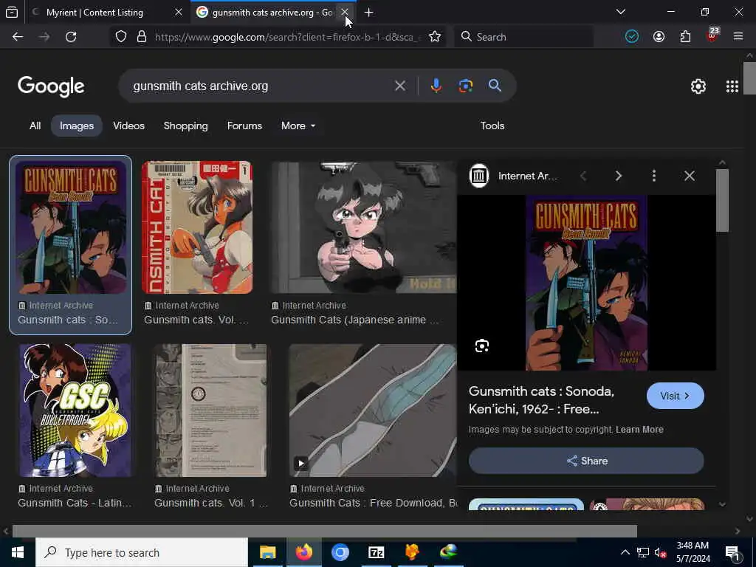
Task: Click the red extension badge showing 23
Action: (712, 35)
